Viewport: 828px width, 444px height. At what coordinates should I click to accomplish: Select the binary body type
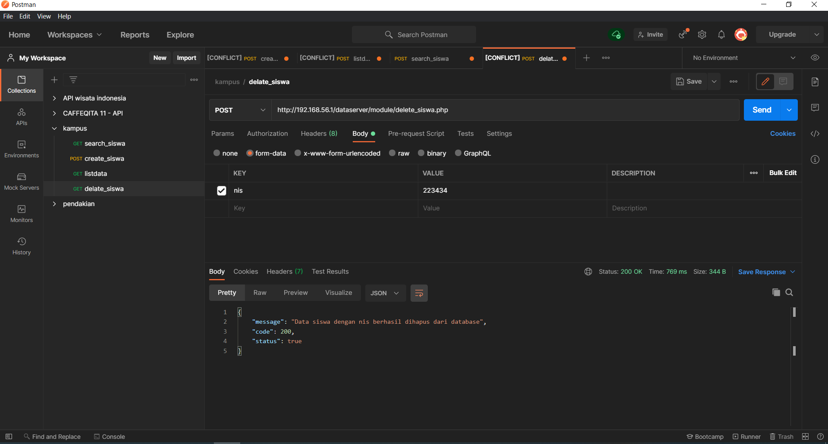pyautogui.click(x=421, y=153)
